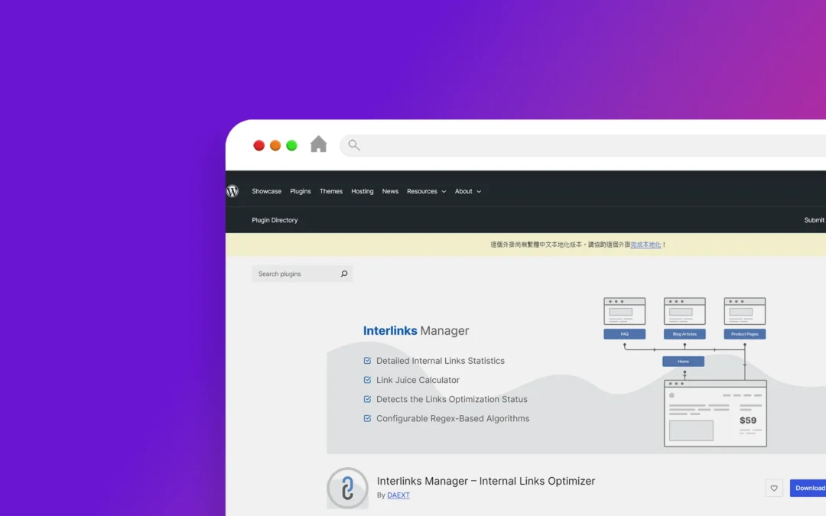Expand the Resources dropdown menu
This screenshot has width=826, height=516.
point(426,191)
